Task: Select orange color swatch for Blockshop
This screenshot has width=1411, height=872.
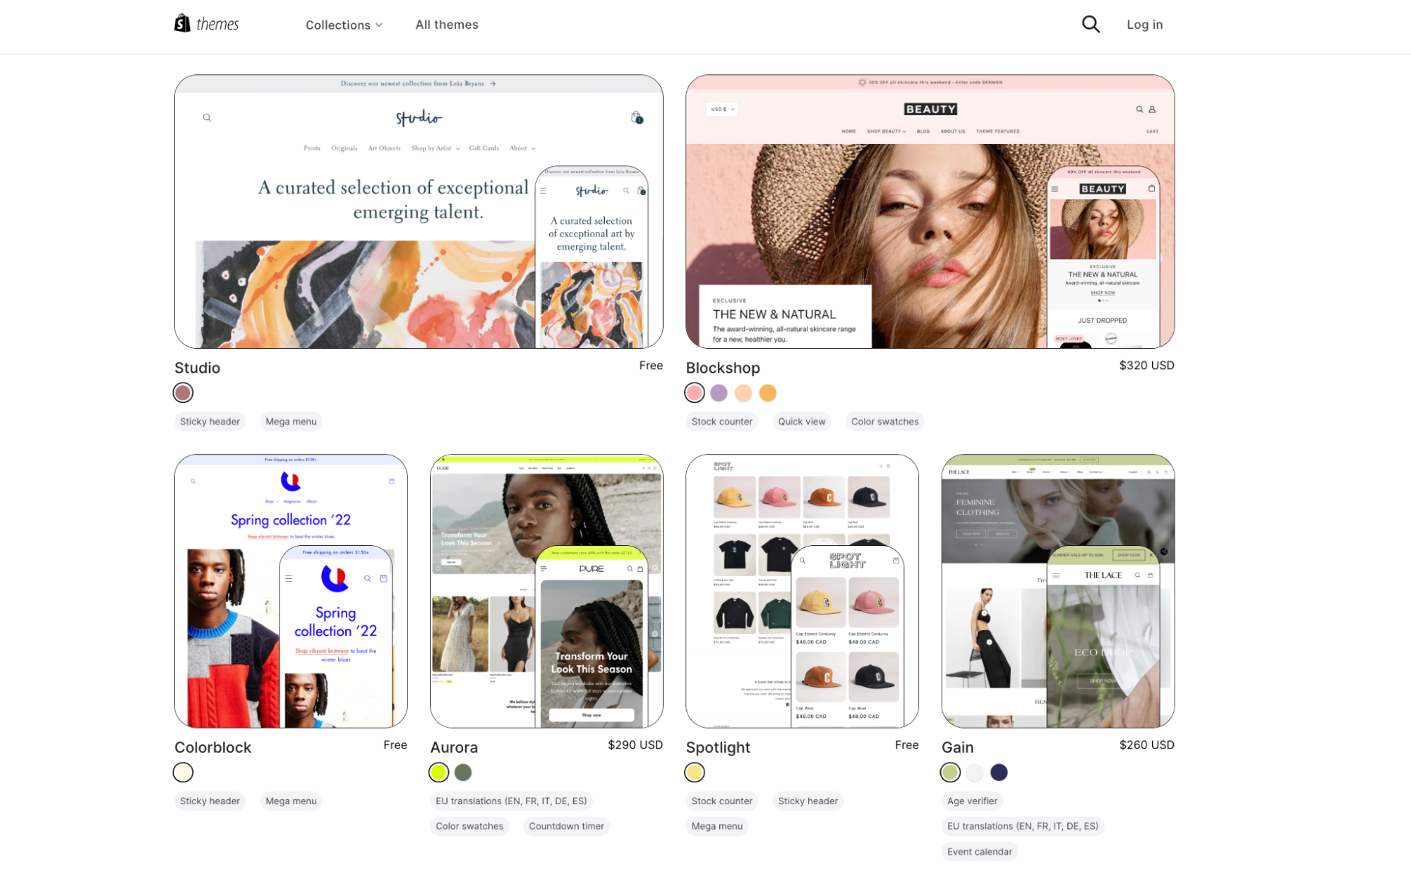Action: tap(768, 392)
